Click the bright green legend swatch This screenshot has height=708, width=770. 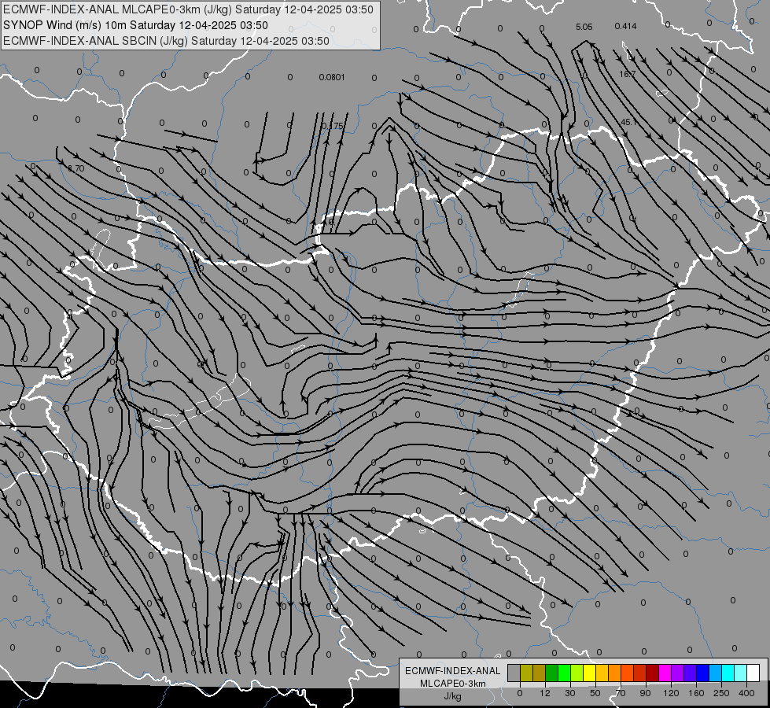point(564,673)
